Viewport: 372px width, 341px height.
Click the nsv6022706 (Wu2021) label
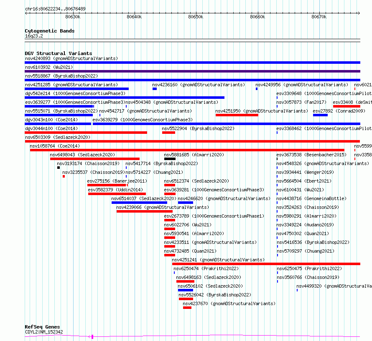point(188,225)
